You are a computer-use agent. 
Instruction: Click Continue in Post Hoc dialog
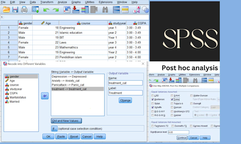tap(182, 138)
